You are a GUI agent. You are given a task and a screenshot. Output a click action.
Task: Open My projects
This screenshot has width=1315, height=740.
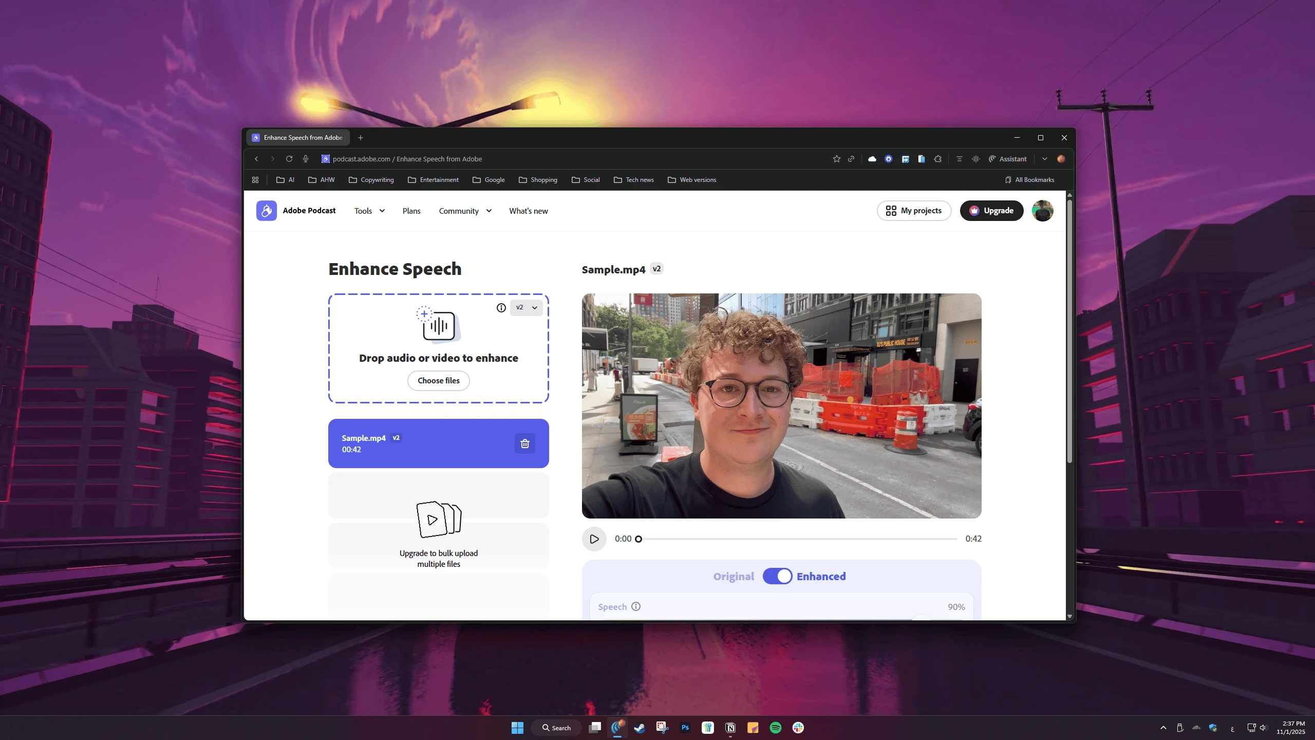tap(913, 211)
